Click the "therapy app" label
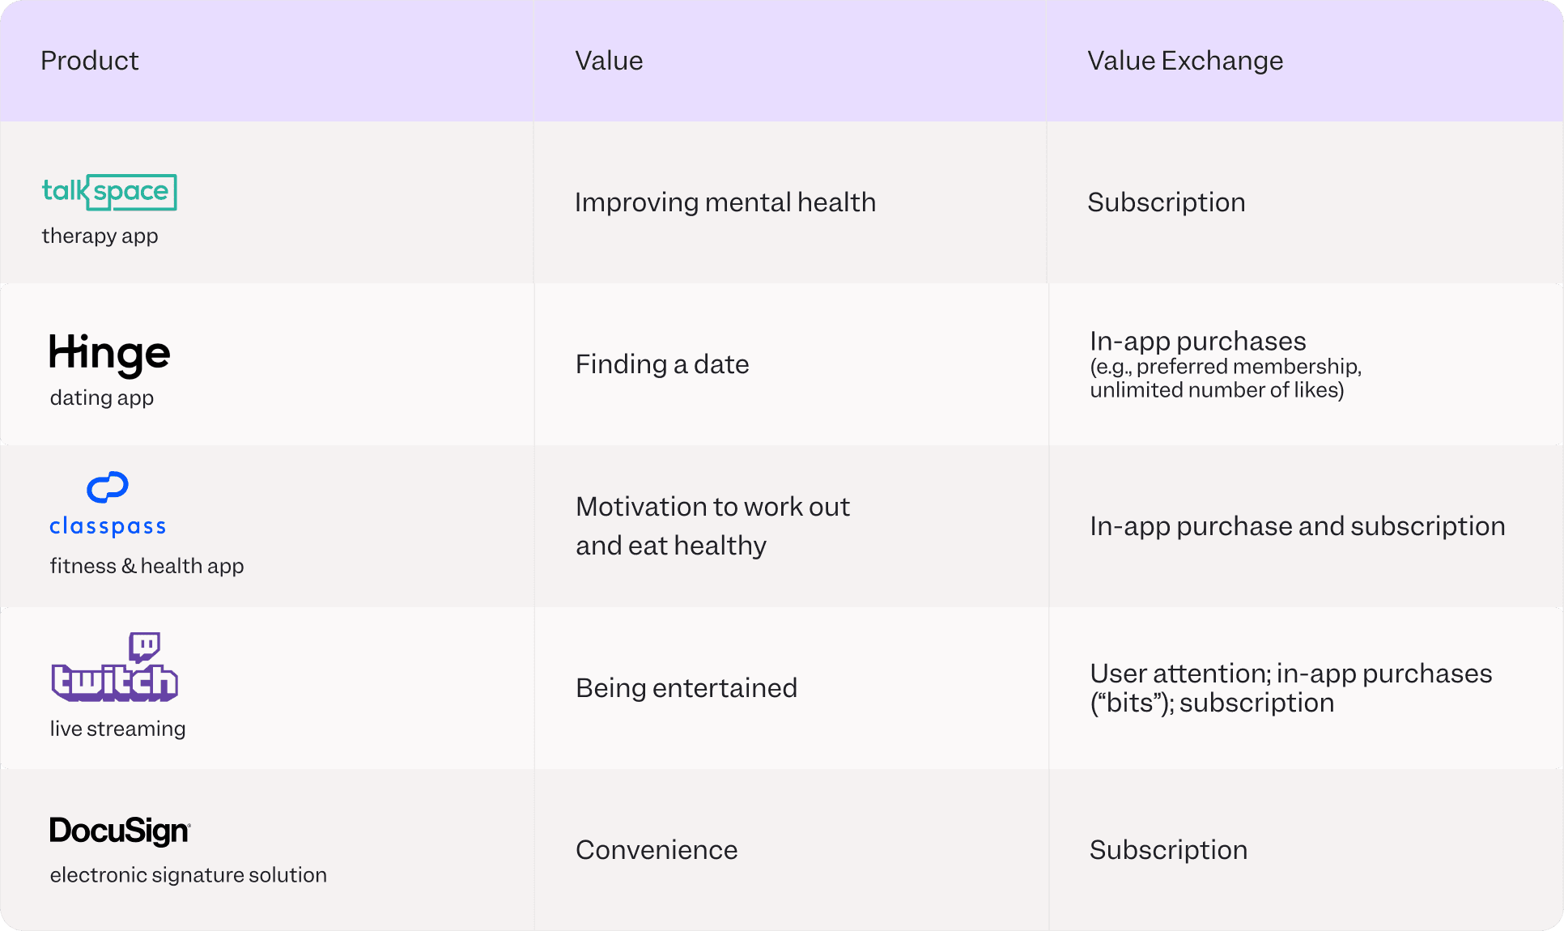This screenshot has width=1564, height=931. 100,236
